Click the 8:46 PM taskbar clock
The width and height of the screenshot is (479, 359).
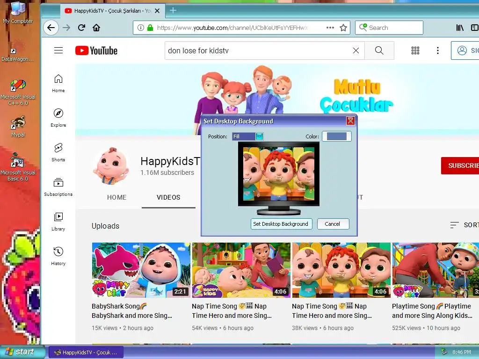tap(462, 352)
